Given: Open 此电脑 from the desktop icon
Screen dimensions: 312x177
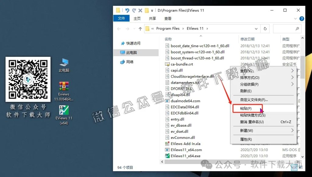Looking at the screenshot, I should click(x=64, y=63).
